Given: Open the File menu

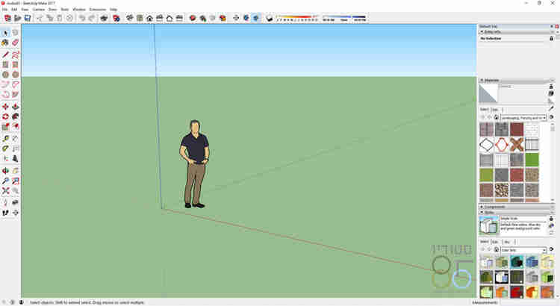Looking at the screenshot, I should pyautogui.click(x=4, y=9).
